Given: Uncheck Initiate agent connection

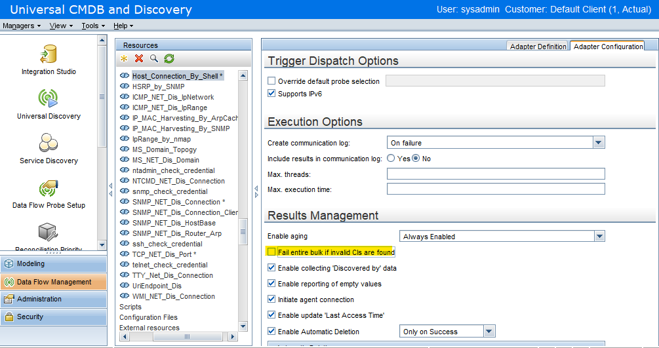Looking at the screenshot, I should point(271,300).
